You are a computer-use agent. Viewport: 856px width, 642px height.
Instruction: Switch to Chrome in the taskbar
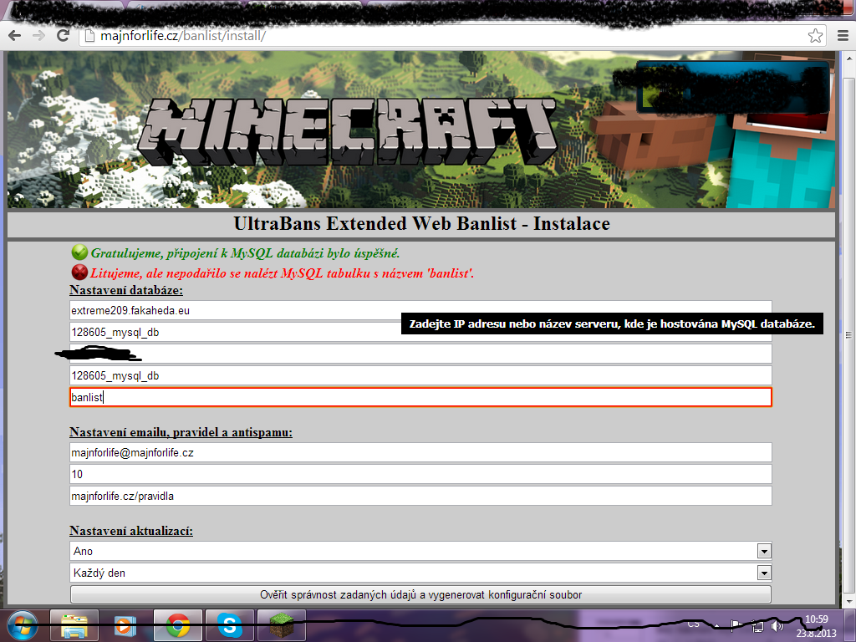(x=178, y=625)
